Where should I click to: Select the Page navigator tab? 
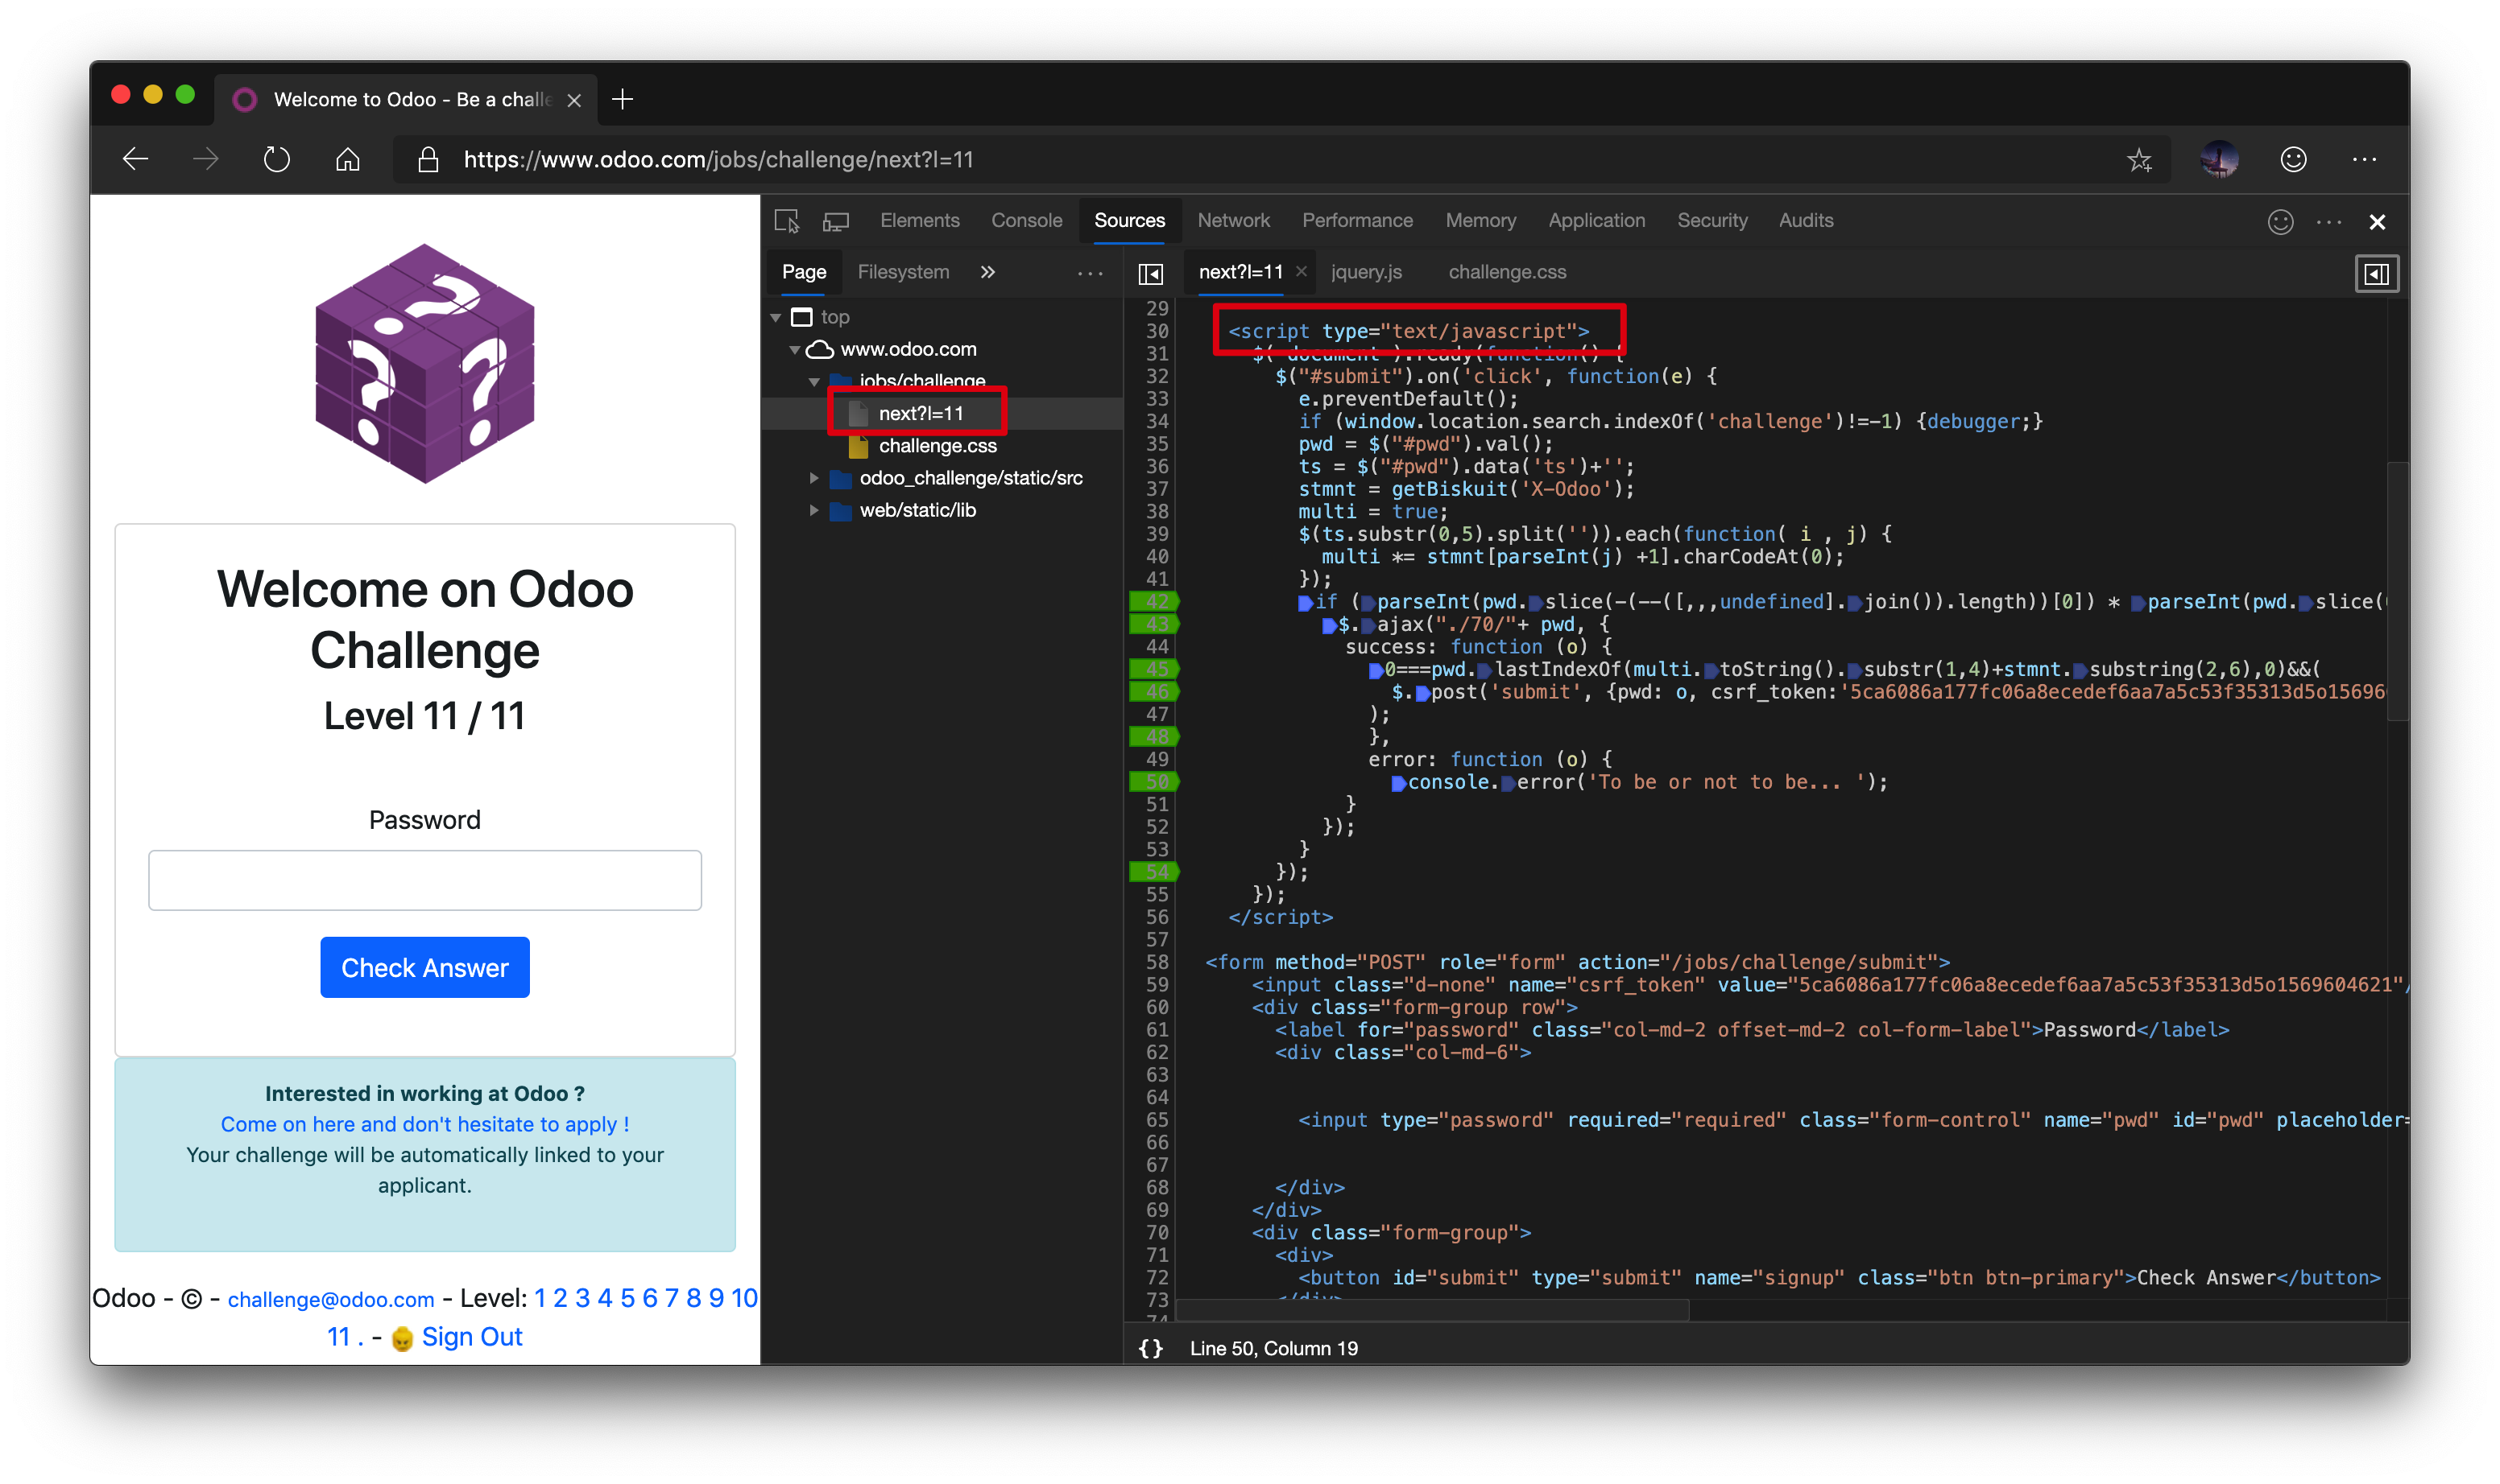804,272
